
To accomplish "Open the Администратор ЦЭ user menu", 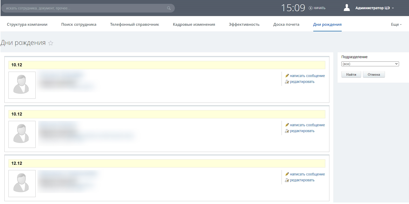I will click(x=374, y=8).
